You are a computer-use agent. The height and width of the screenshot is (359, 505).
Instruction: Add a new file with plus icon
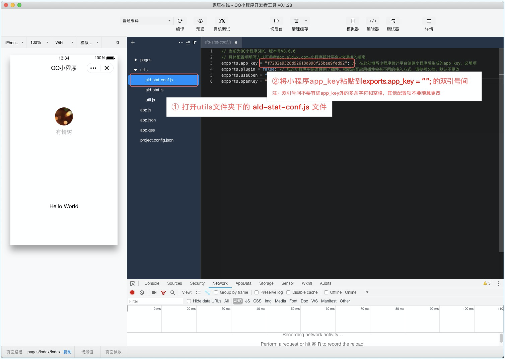click(133, 42)
